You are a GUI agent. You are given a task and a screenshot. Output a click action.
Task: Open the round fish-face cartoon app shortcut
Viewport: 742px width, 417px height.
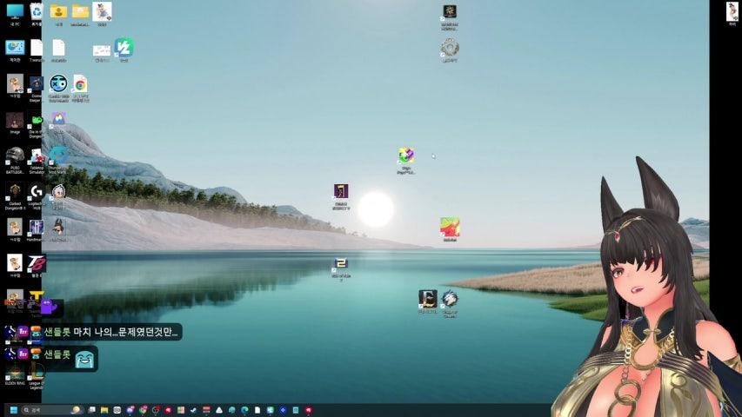[x=58, y=88]
